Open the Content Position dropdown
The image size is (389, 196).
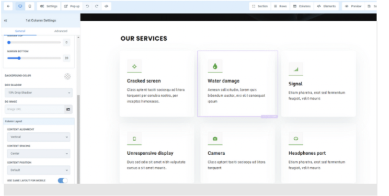coord(39,170)
